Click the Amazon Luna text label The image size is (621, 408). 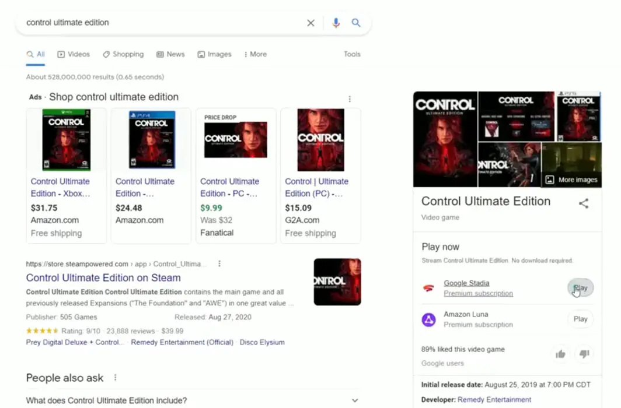466,314
